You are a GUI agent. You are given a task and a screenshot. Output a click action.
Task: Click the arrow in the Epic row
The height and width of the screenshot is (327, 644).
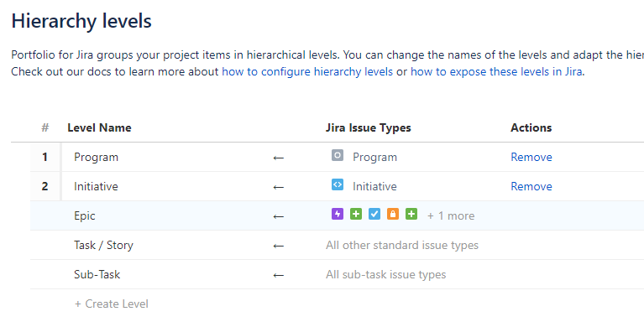pos(279,216)
